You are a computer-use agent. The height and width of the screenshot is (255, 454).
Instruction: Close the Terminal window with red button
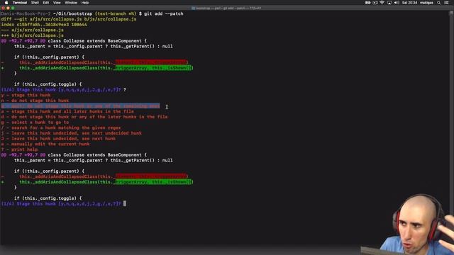click(x=3, y=8)
